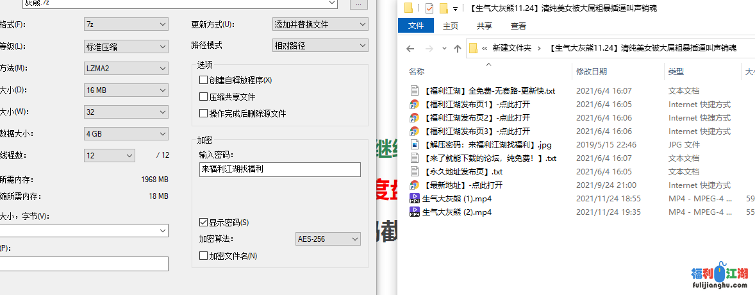Go back using the Explorer back arrow
The image size is (755, 295).
pos(411,49)
